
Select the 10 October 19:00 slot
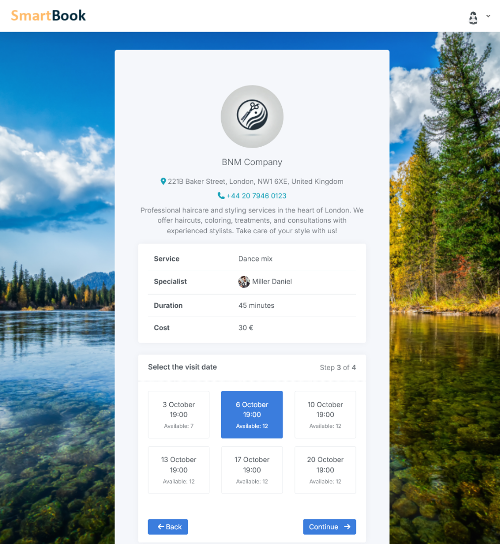coord(325,415)
